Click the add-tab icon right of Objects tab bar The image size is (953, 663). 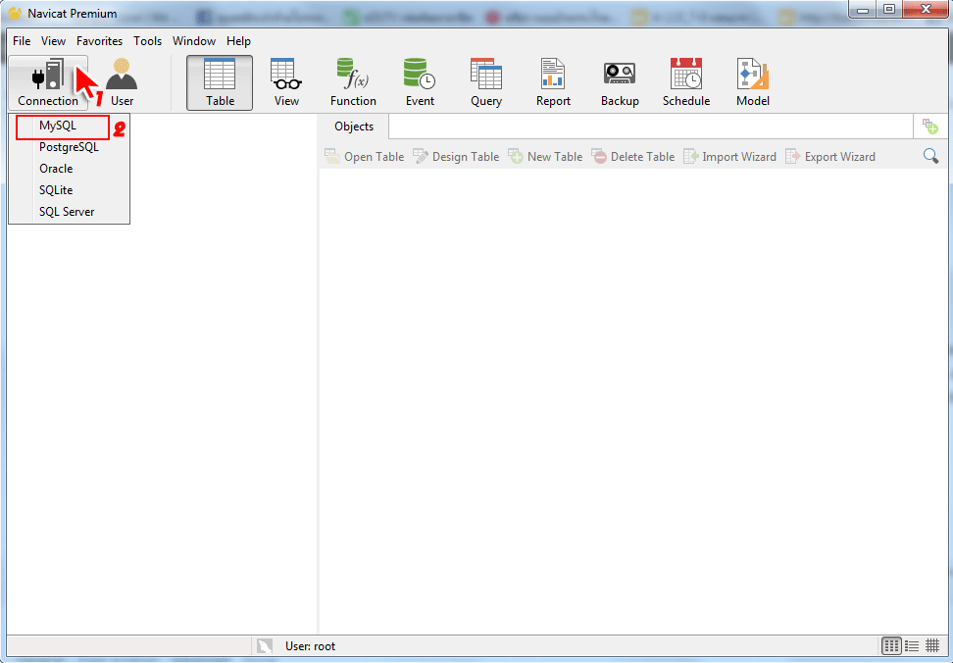tap(930, 127)
